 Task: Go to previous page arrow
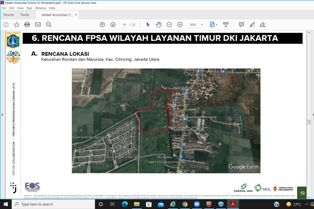(x=102, y=25)
